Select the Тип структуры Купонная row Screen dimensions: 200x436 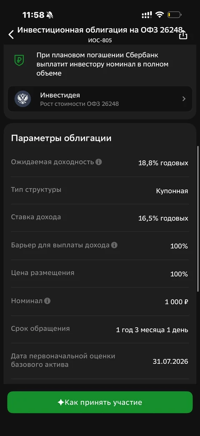click(x=100, y=191)
